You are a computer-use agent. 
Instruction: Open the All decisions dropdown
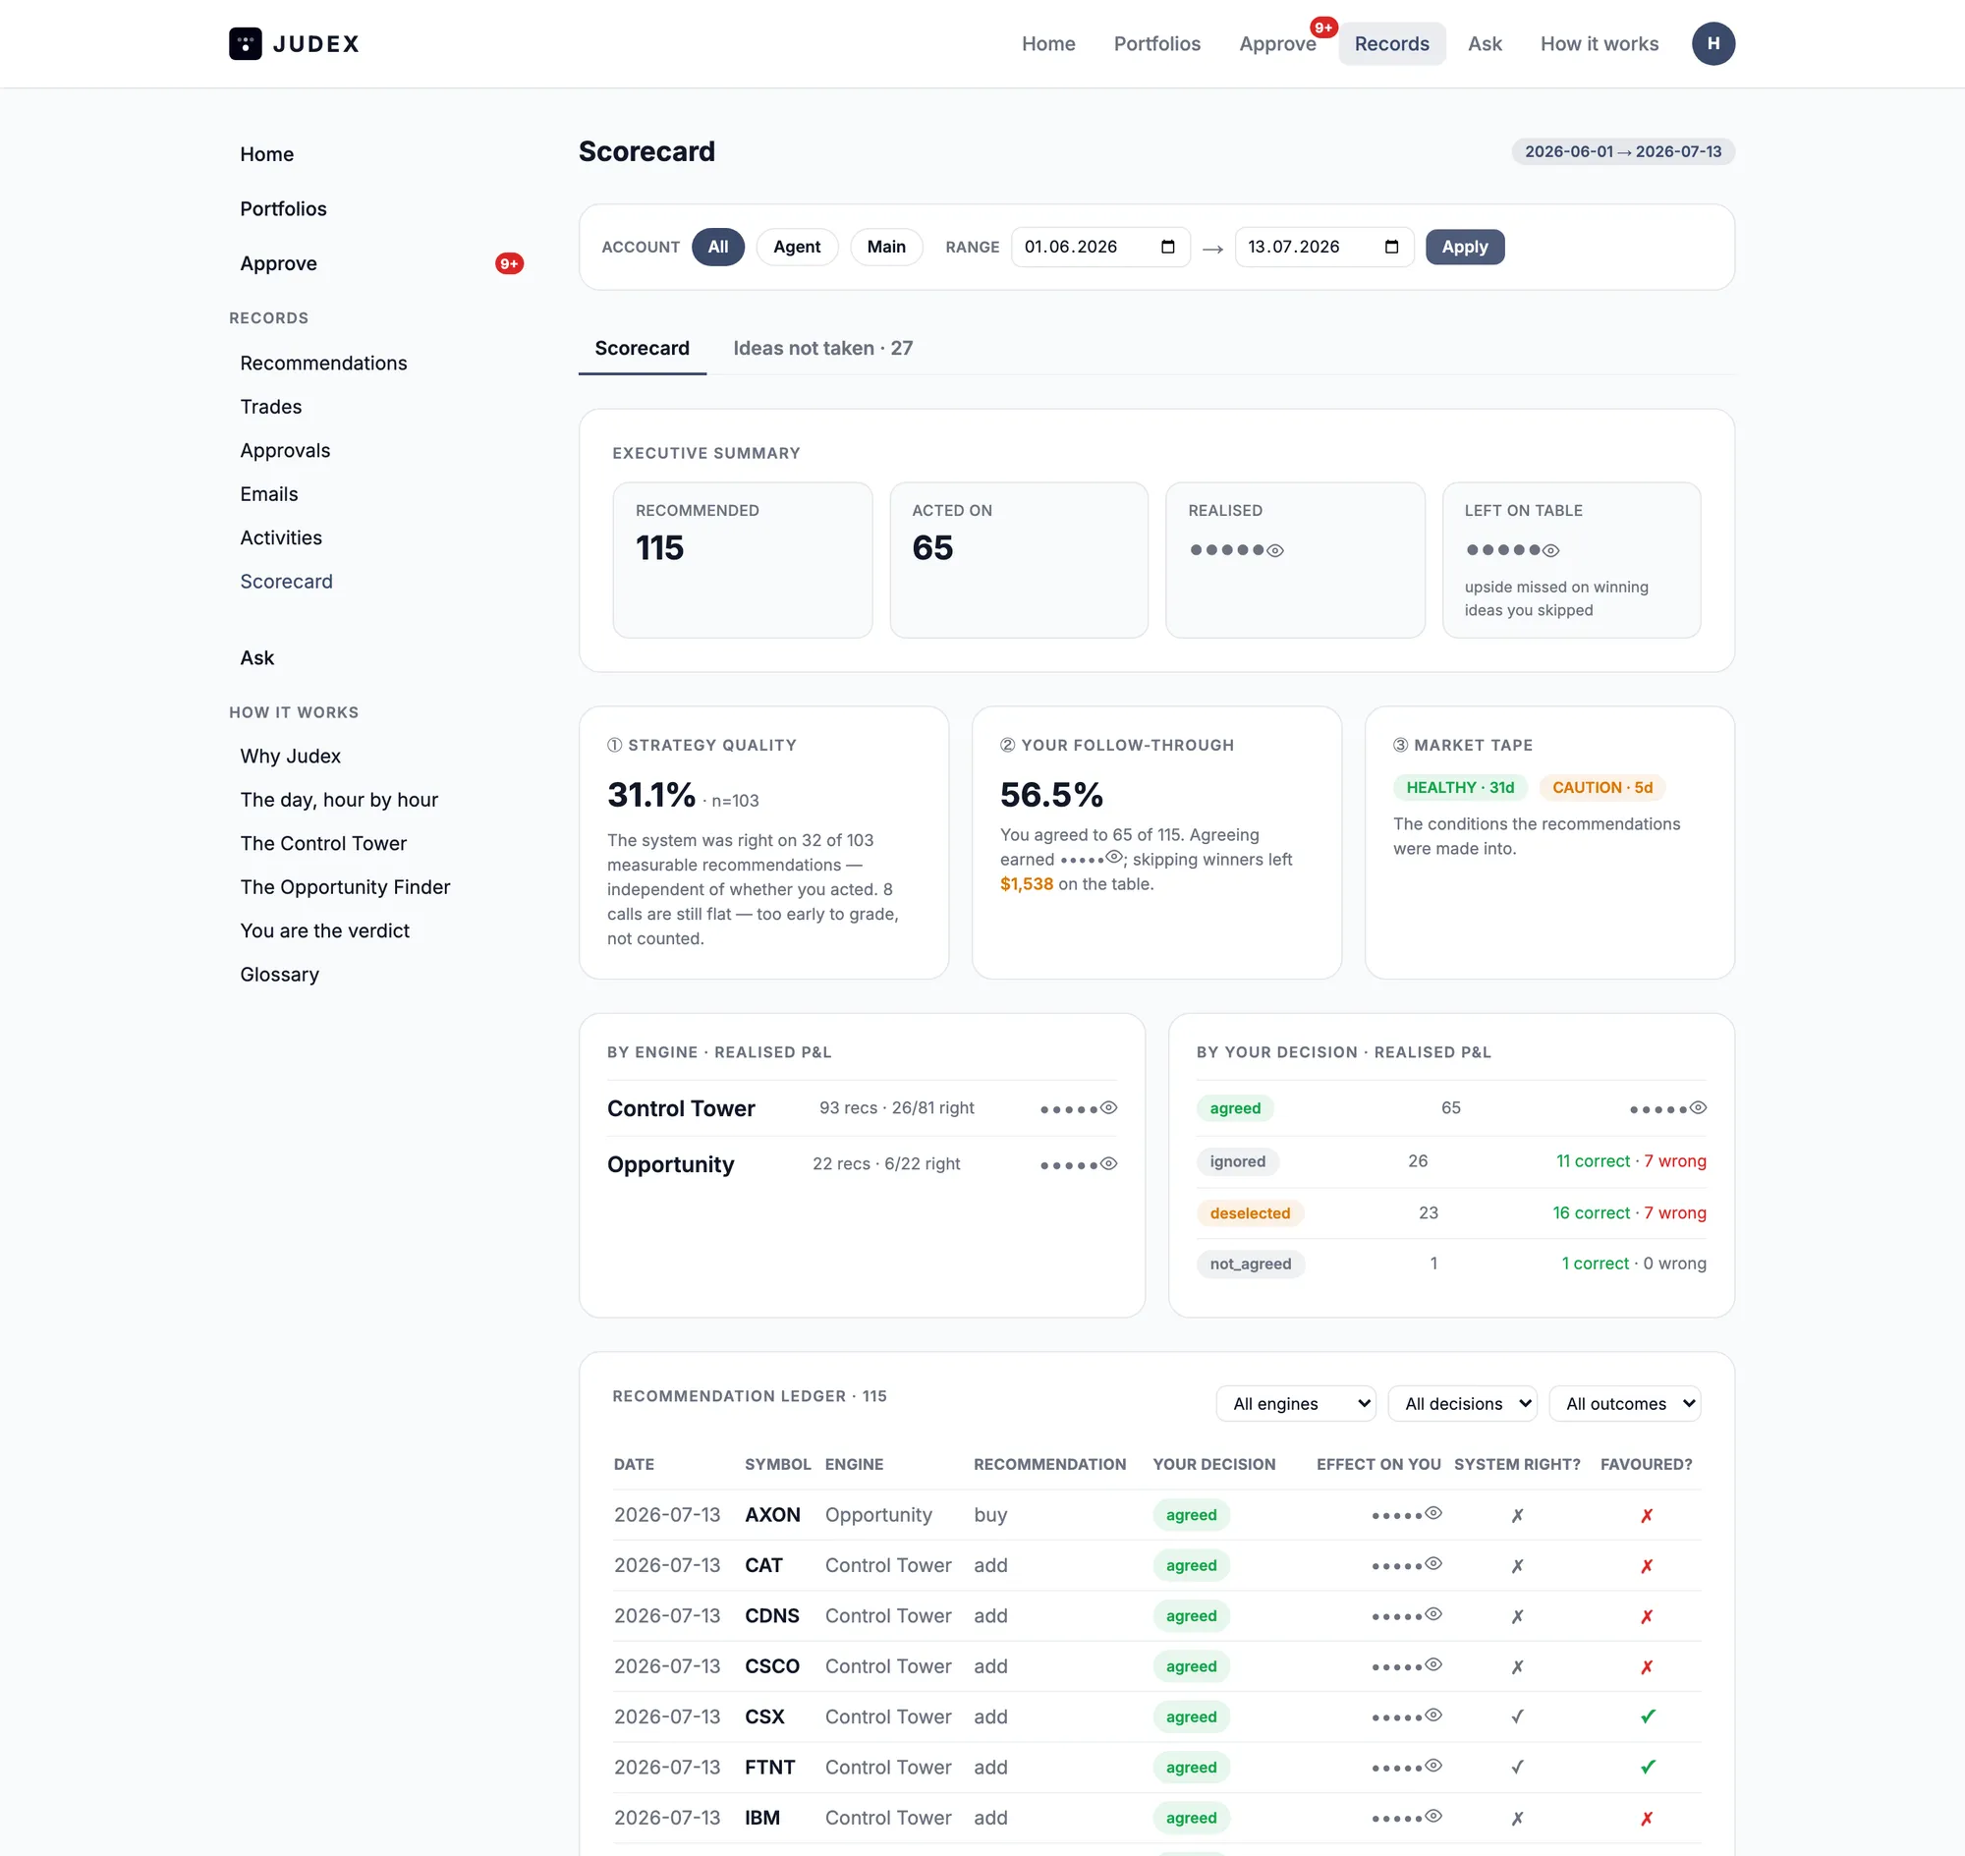click(1462, 1403)
